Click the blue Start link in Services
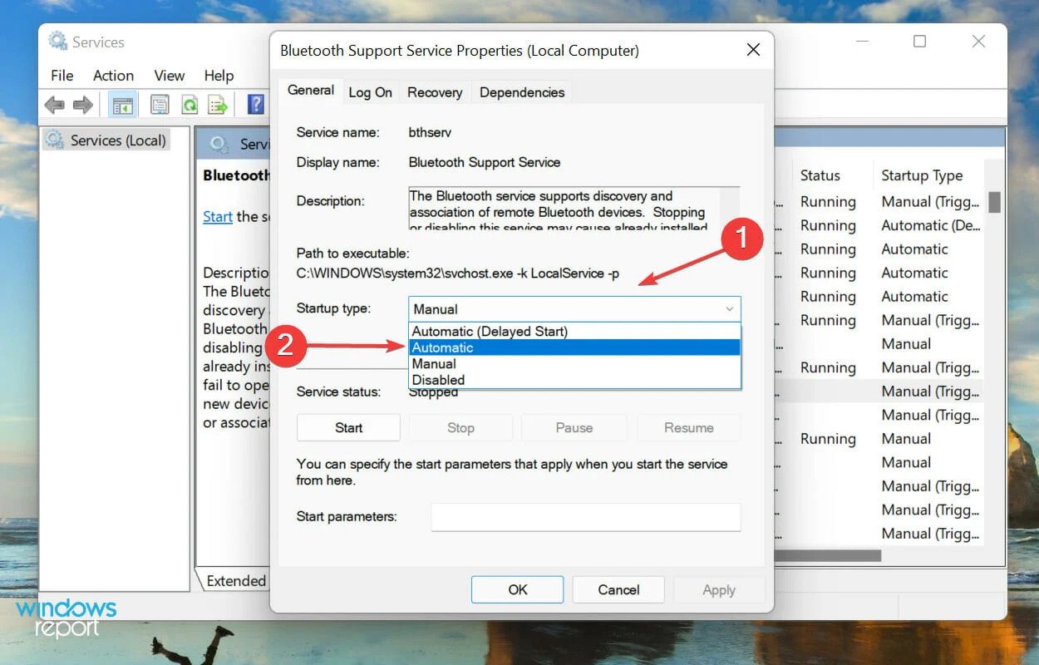Image resolution: width=1039 pixels, height=665 pixels. [218, 216]
